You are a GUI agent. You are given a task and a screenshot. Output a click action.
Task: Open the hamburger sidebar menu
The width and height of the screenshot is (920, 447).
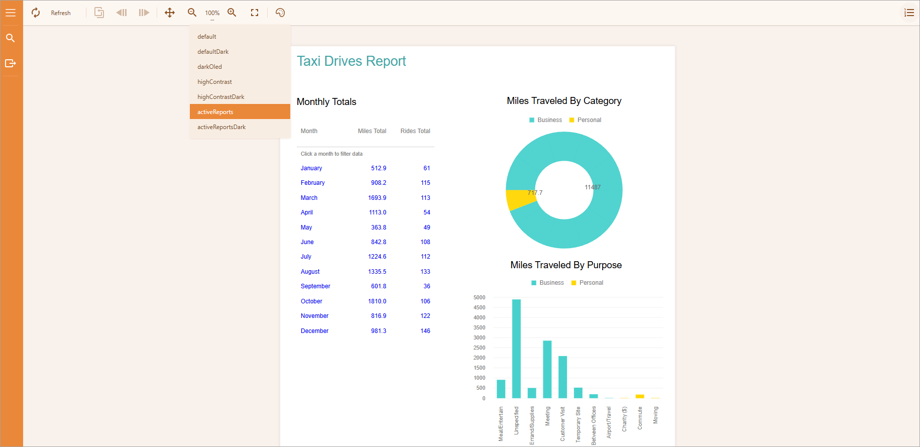pyautogui.click(x=11, y=13)
